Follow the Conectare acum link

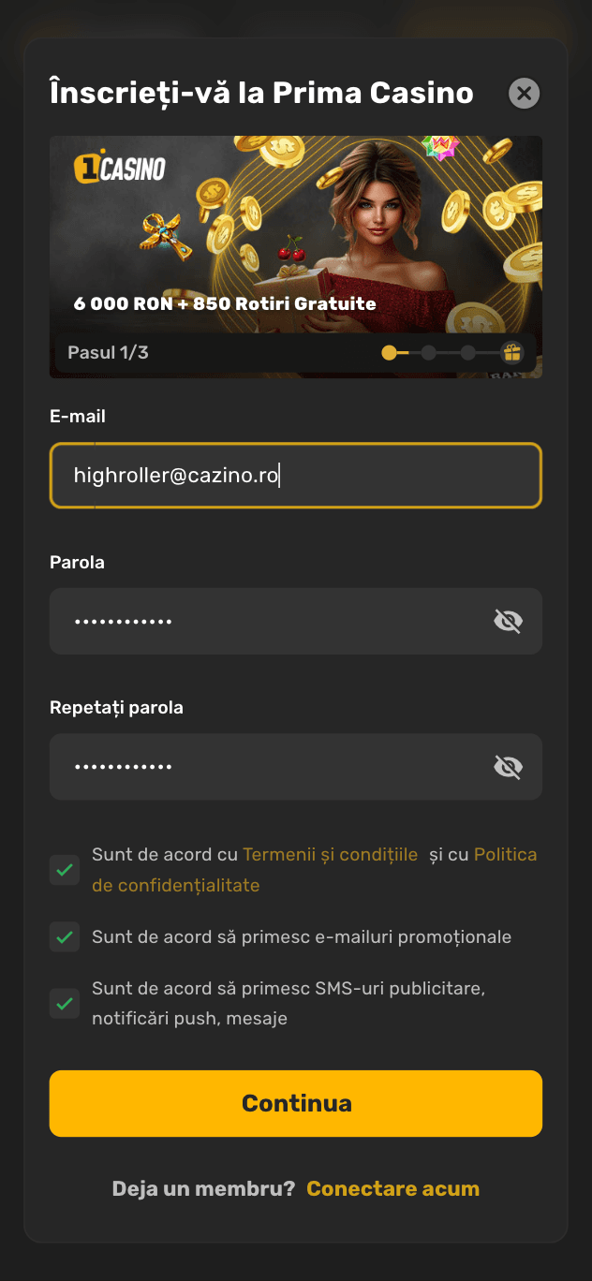pos(392,1188)
